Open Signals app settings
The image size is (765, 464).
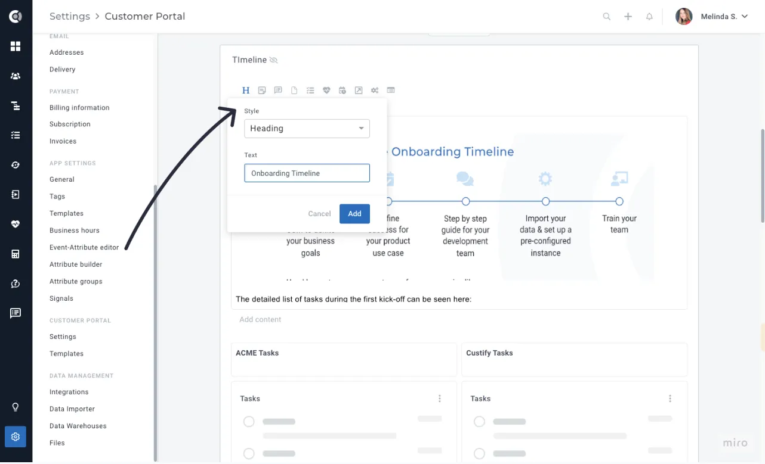click(61, 298)
